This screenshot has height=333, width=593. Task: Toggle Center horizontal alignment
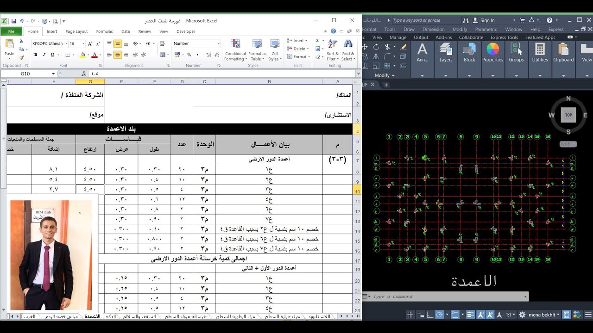[118, 55]
